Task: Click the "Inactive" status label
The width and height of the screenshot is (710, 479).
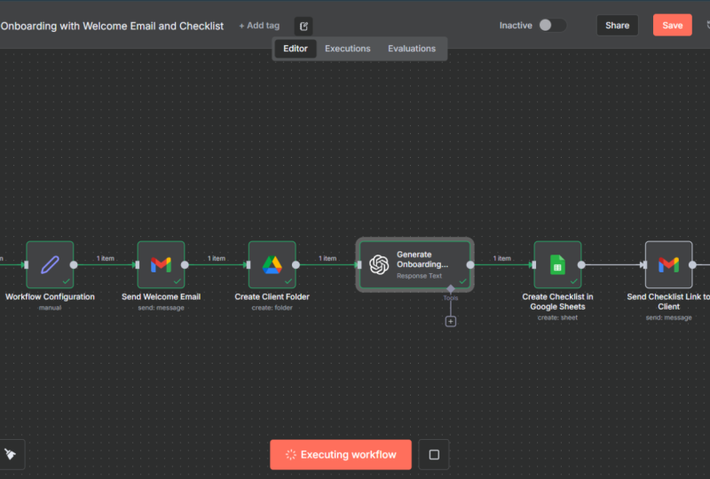Action: [x=516, y=26]
